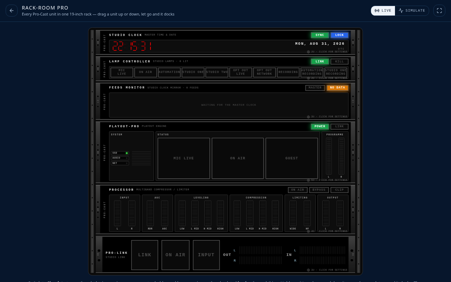This screenshot has width=451, height=282.
Task: Grab Studio Clock left drag handle
Action: pyautogui.click(x=98, y=42)
